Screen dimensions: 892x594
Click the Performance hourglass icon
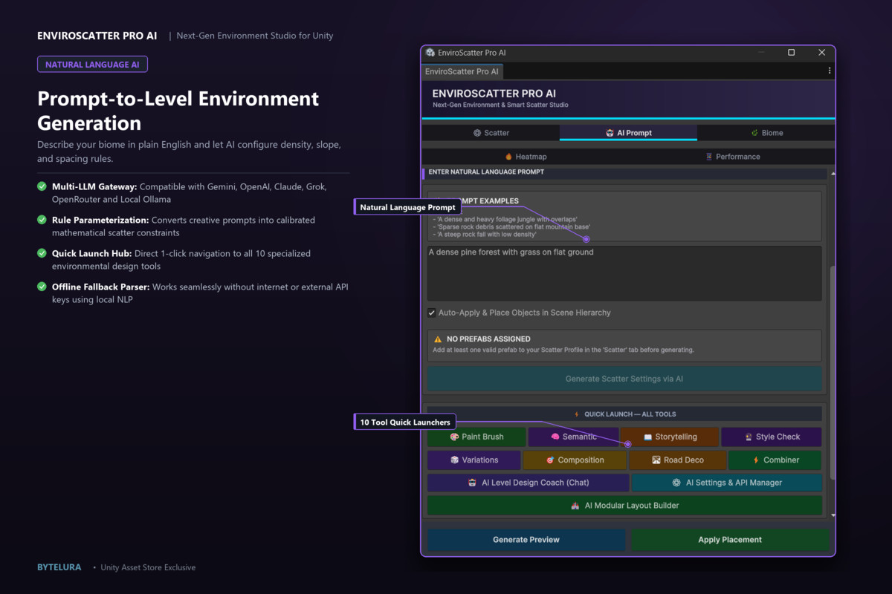point(709,157)
